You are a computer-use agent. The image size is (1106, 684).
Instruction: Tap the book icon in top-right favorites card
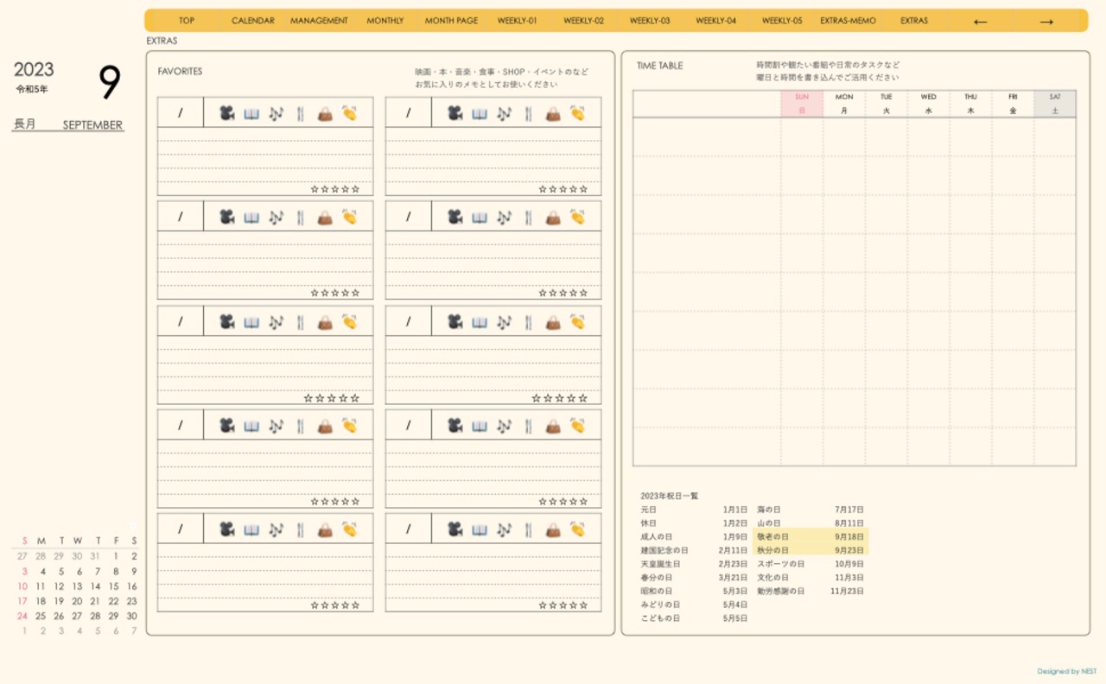tap(480, 113)
